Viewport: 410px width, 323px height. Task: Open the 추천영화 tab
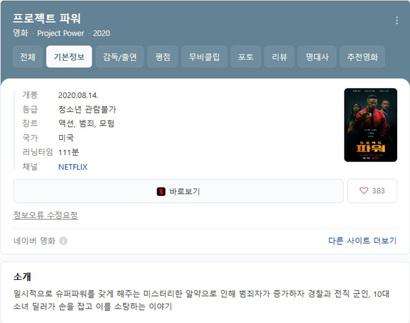pos(362,57)
